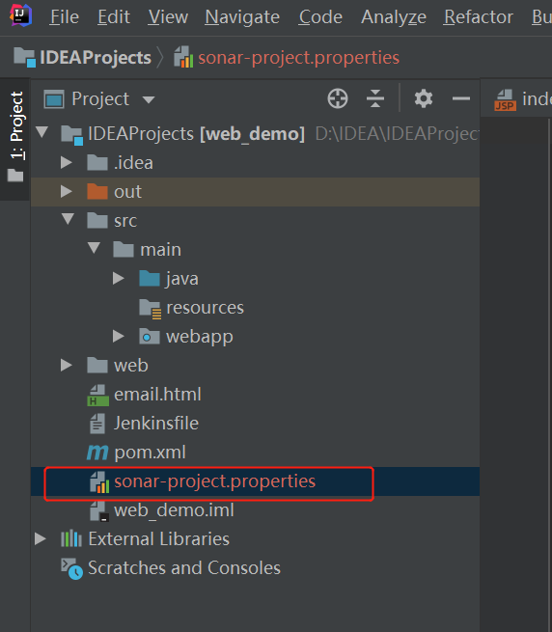This screenshot has width=552, height=632.
Task: Click the email.html HTML file icon
Action: (97, 395)
